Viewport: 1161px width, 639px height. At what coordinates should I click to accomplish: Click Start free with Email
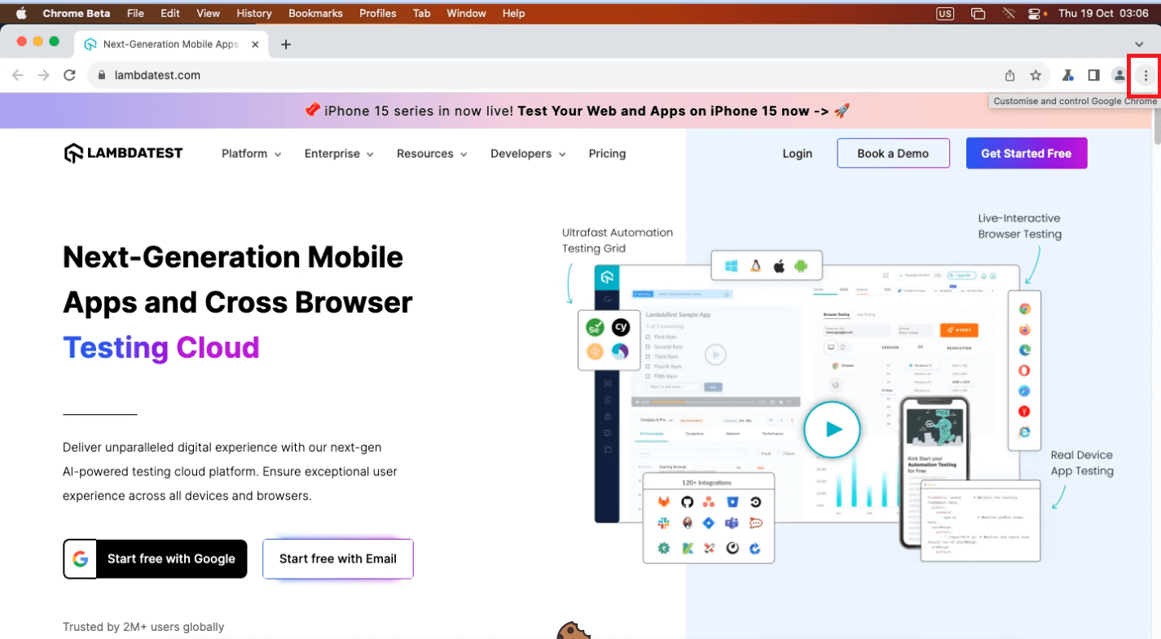point(338,559)
